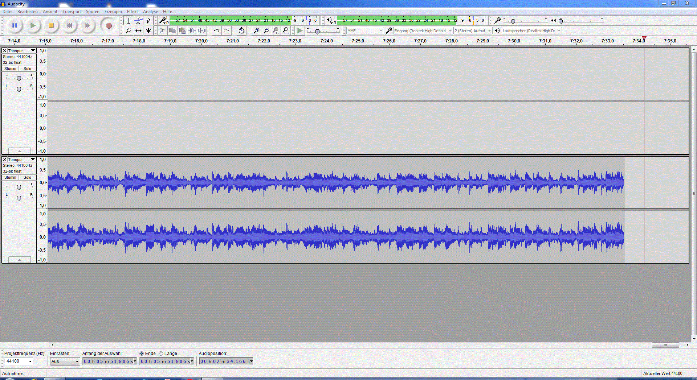Viewport: 697px width, 380px height.
Task: Select the Envelope tool
Action: pyautogui.click(x=138, y=21)
